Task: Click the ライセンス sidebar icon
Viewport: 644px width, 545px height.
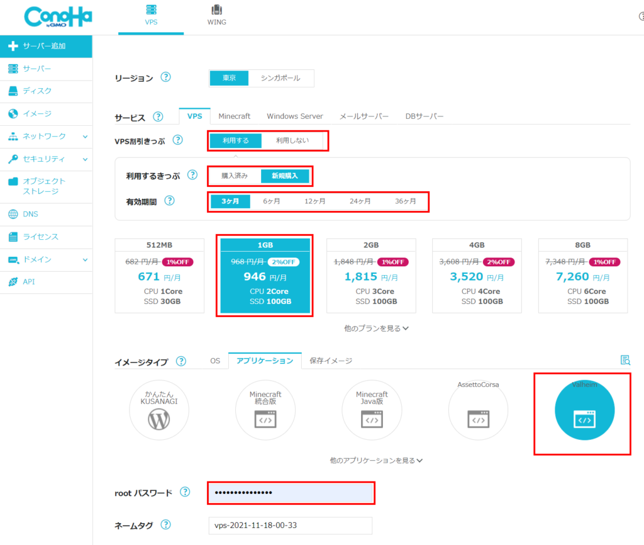Action: pos(13,237)
